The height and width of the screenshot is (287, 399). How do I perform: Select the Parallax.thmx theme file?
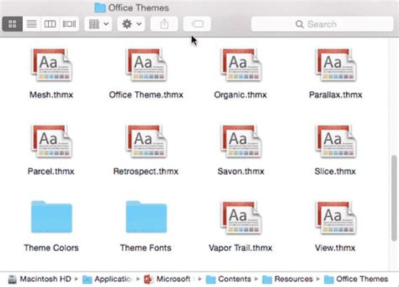335,66
